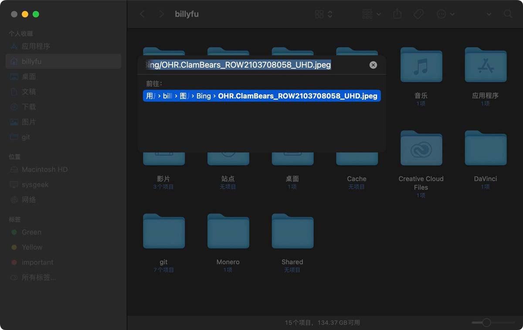The height and width of the screenshot is (330, 523).
Task: Select the OHR.ClamBears jpeg path suggestion
Action: point(262,96)
